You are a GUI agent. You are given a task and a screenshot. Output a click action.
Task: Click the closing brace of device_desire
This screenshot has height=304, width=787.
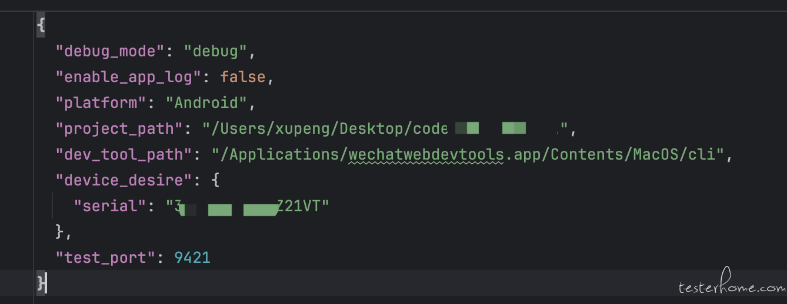(60, 231)
